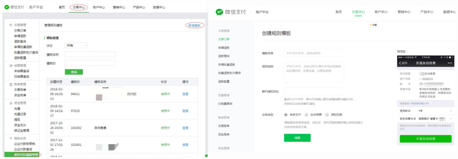458x159 pixels.
Task: Click 模板名称 field on 管理规则模板 page
Action: coord(90,54)
